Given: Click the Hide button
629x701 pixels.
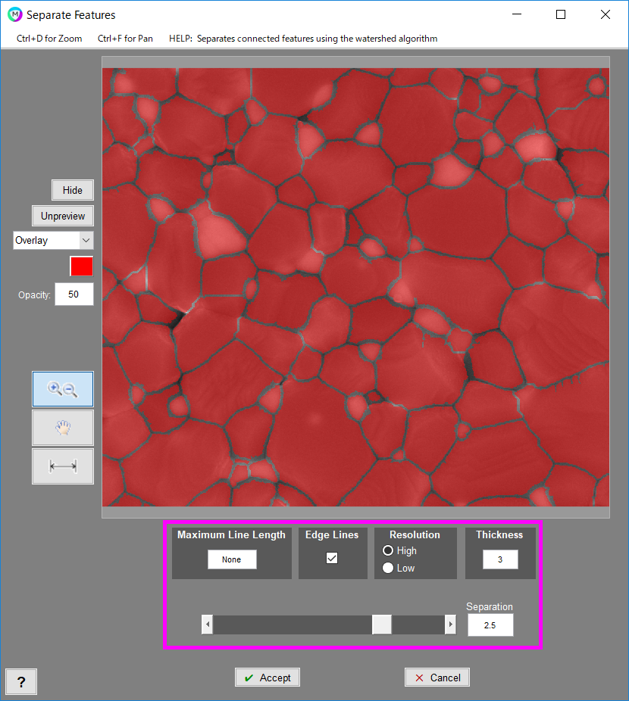Looking at the screenshot, I should tap(73, 190).
